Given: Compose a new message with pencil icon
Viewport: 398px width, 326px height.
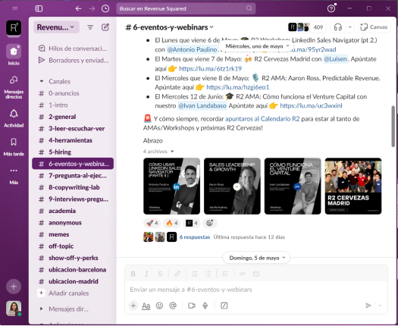Looking at the screenshot, I should click(x=105, y=27).
